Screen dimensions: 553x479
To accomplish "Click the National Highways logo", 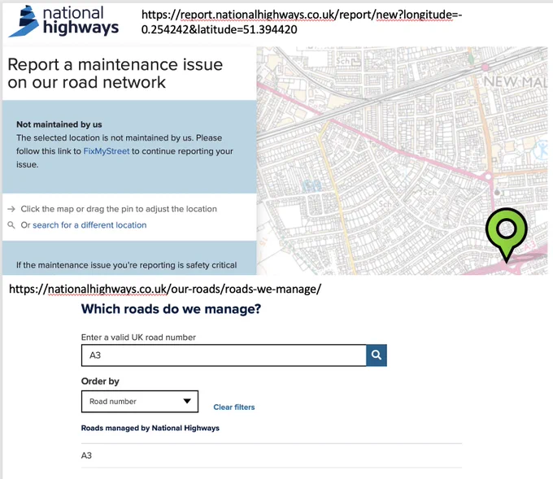I will click(x=63, y=21).
